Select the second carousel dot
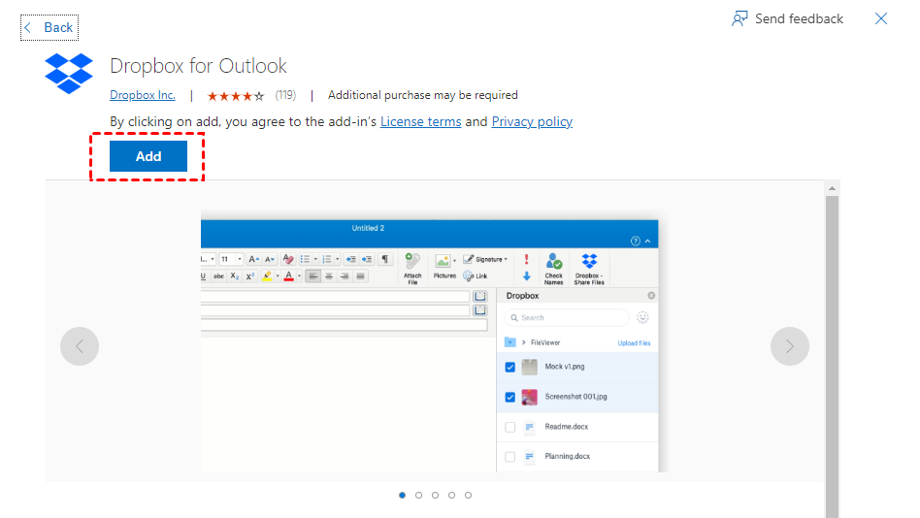Screen dimensions: 920x518 [418, 495]
